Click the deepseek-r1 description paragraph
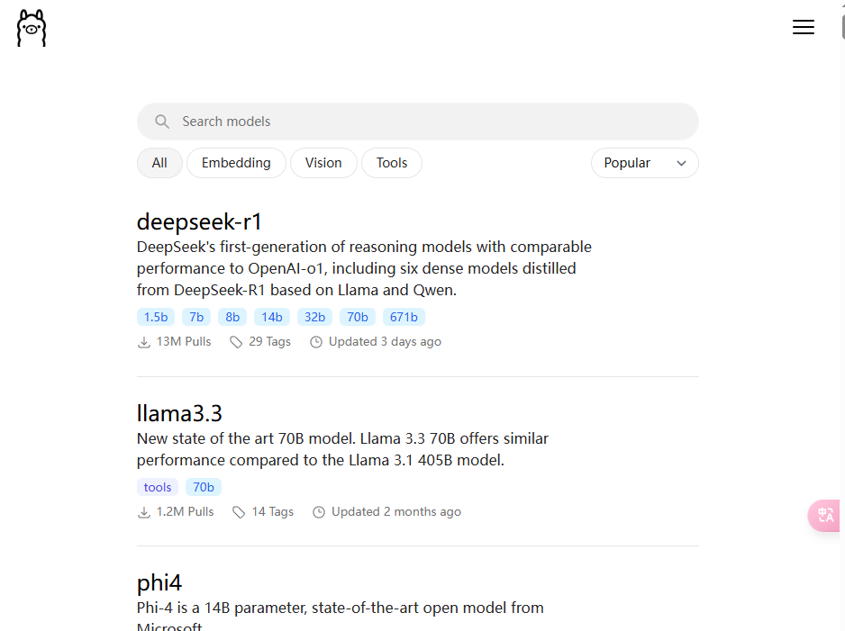 (x=364, y=268)
